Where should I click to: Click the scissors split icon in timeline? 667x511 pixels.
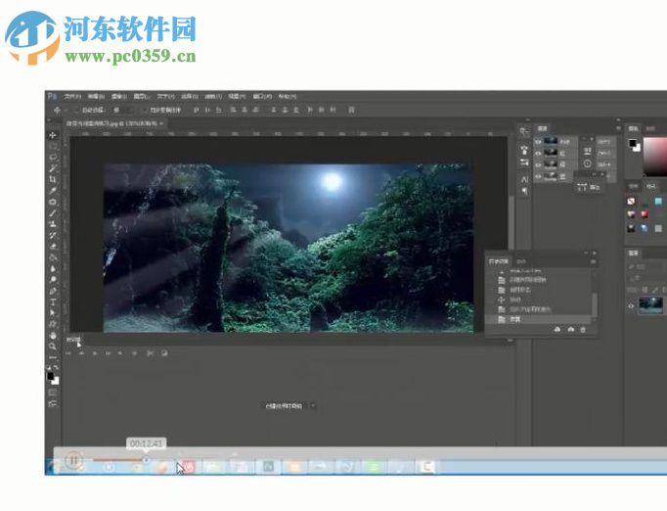pyautogui.click(x=151, y=353)
